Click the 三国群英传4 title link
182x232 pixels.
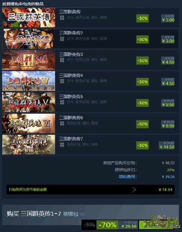(x=71, y=76)
